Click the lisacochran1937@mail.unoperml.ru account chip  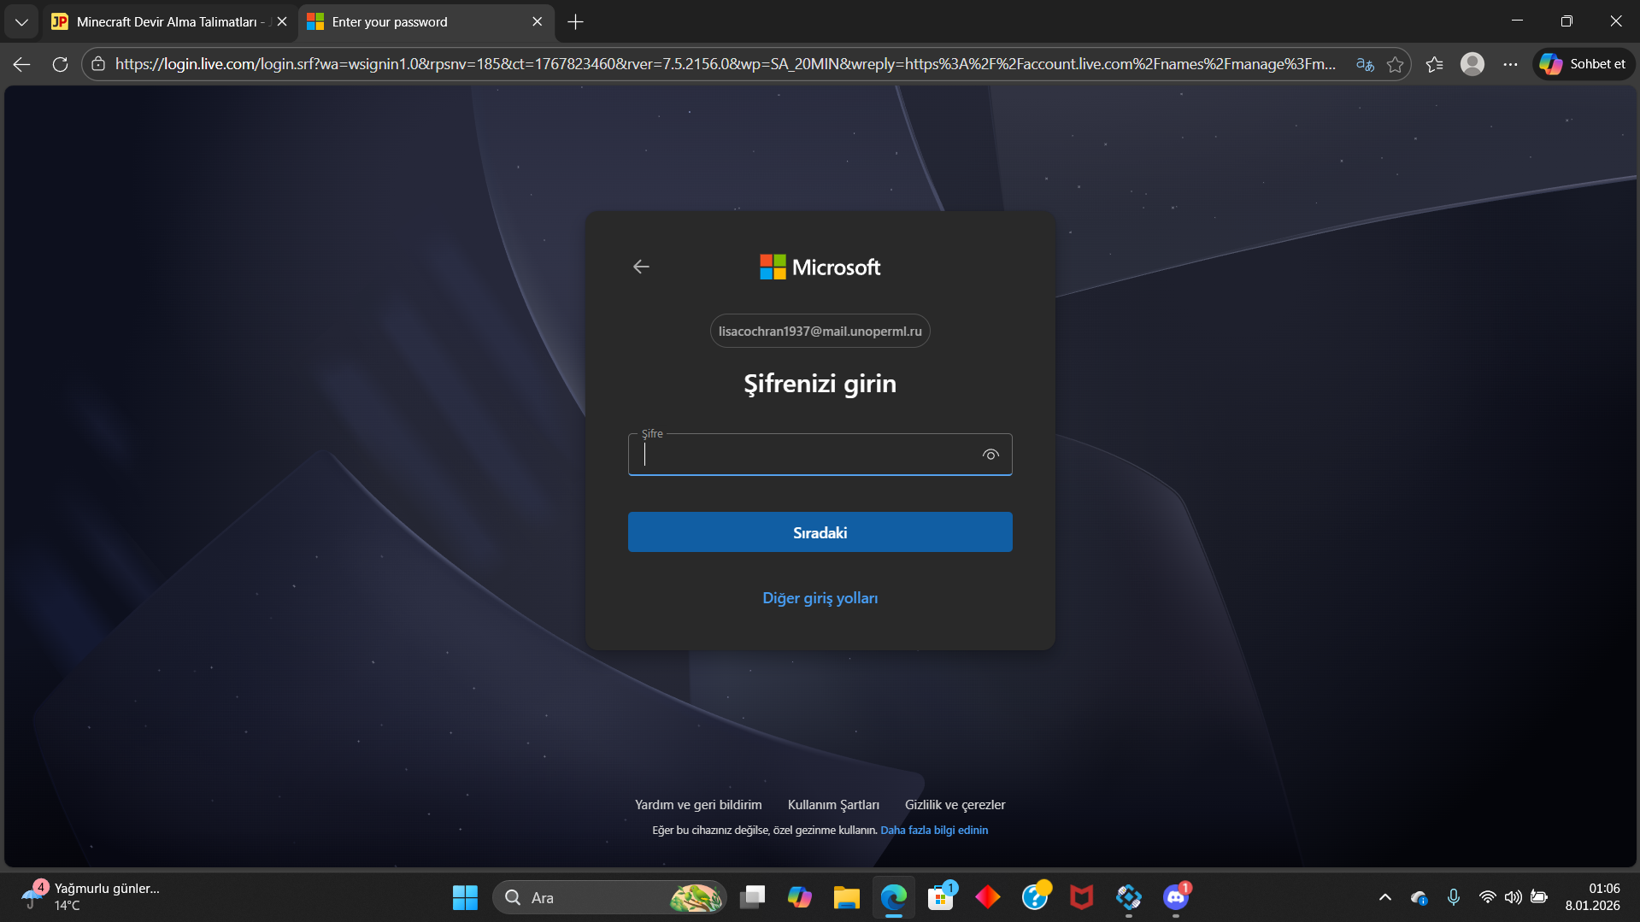[x=820, y=332]
